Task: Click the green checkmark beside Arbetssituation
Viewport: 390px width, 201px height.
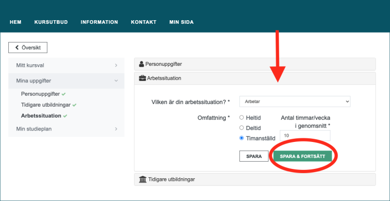Action: (65, 116)
